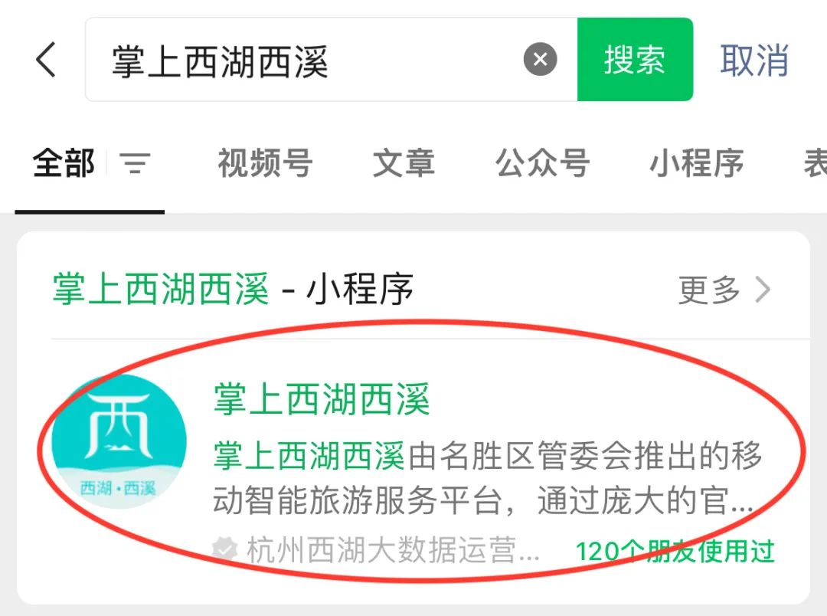Open the 掌上西湖西溪 result title

click(322, 399)
